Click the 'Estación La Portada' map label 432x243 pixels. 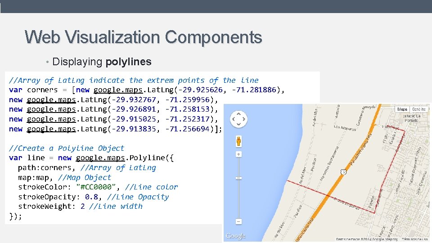(x=411, y=118)
